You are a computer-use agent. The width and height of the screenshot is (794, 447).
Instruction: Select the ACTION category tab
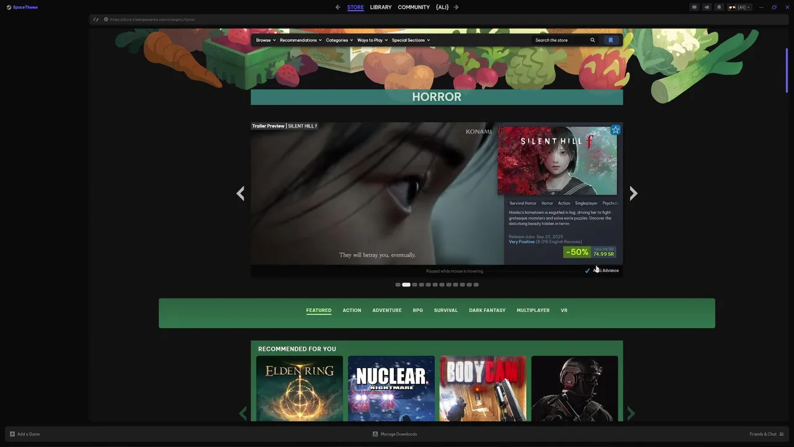click(352, 310)
